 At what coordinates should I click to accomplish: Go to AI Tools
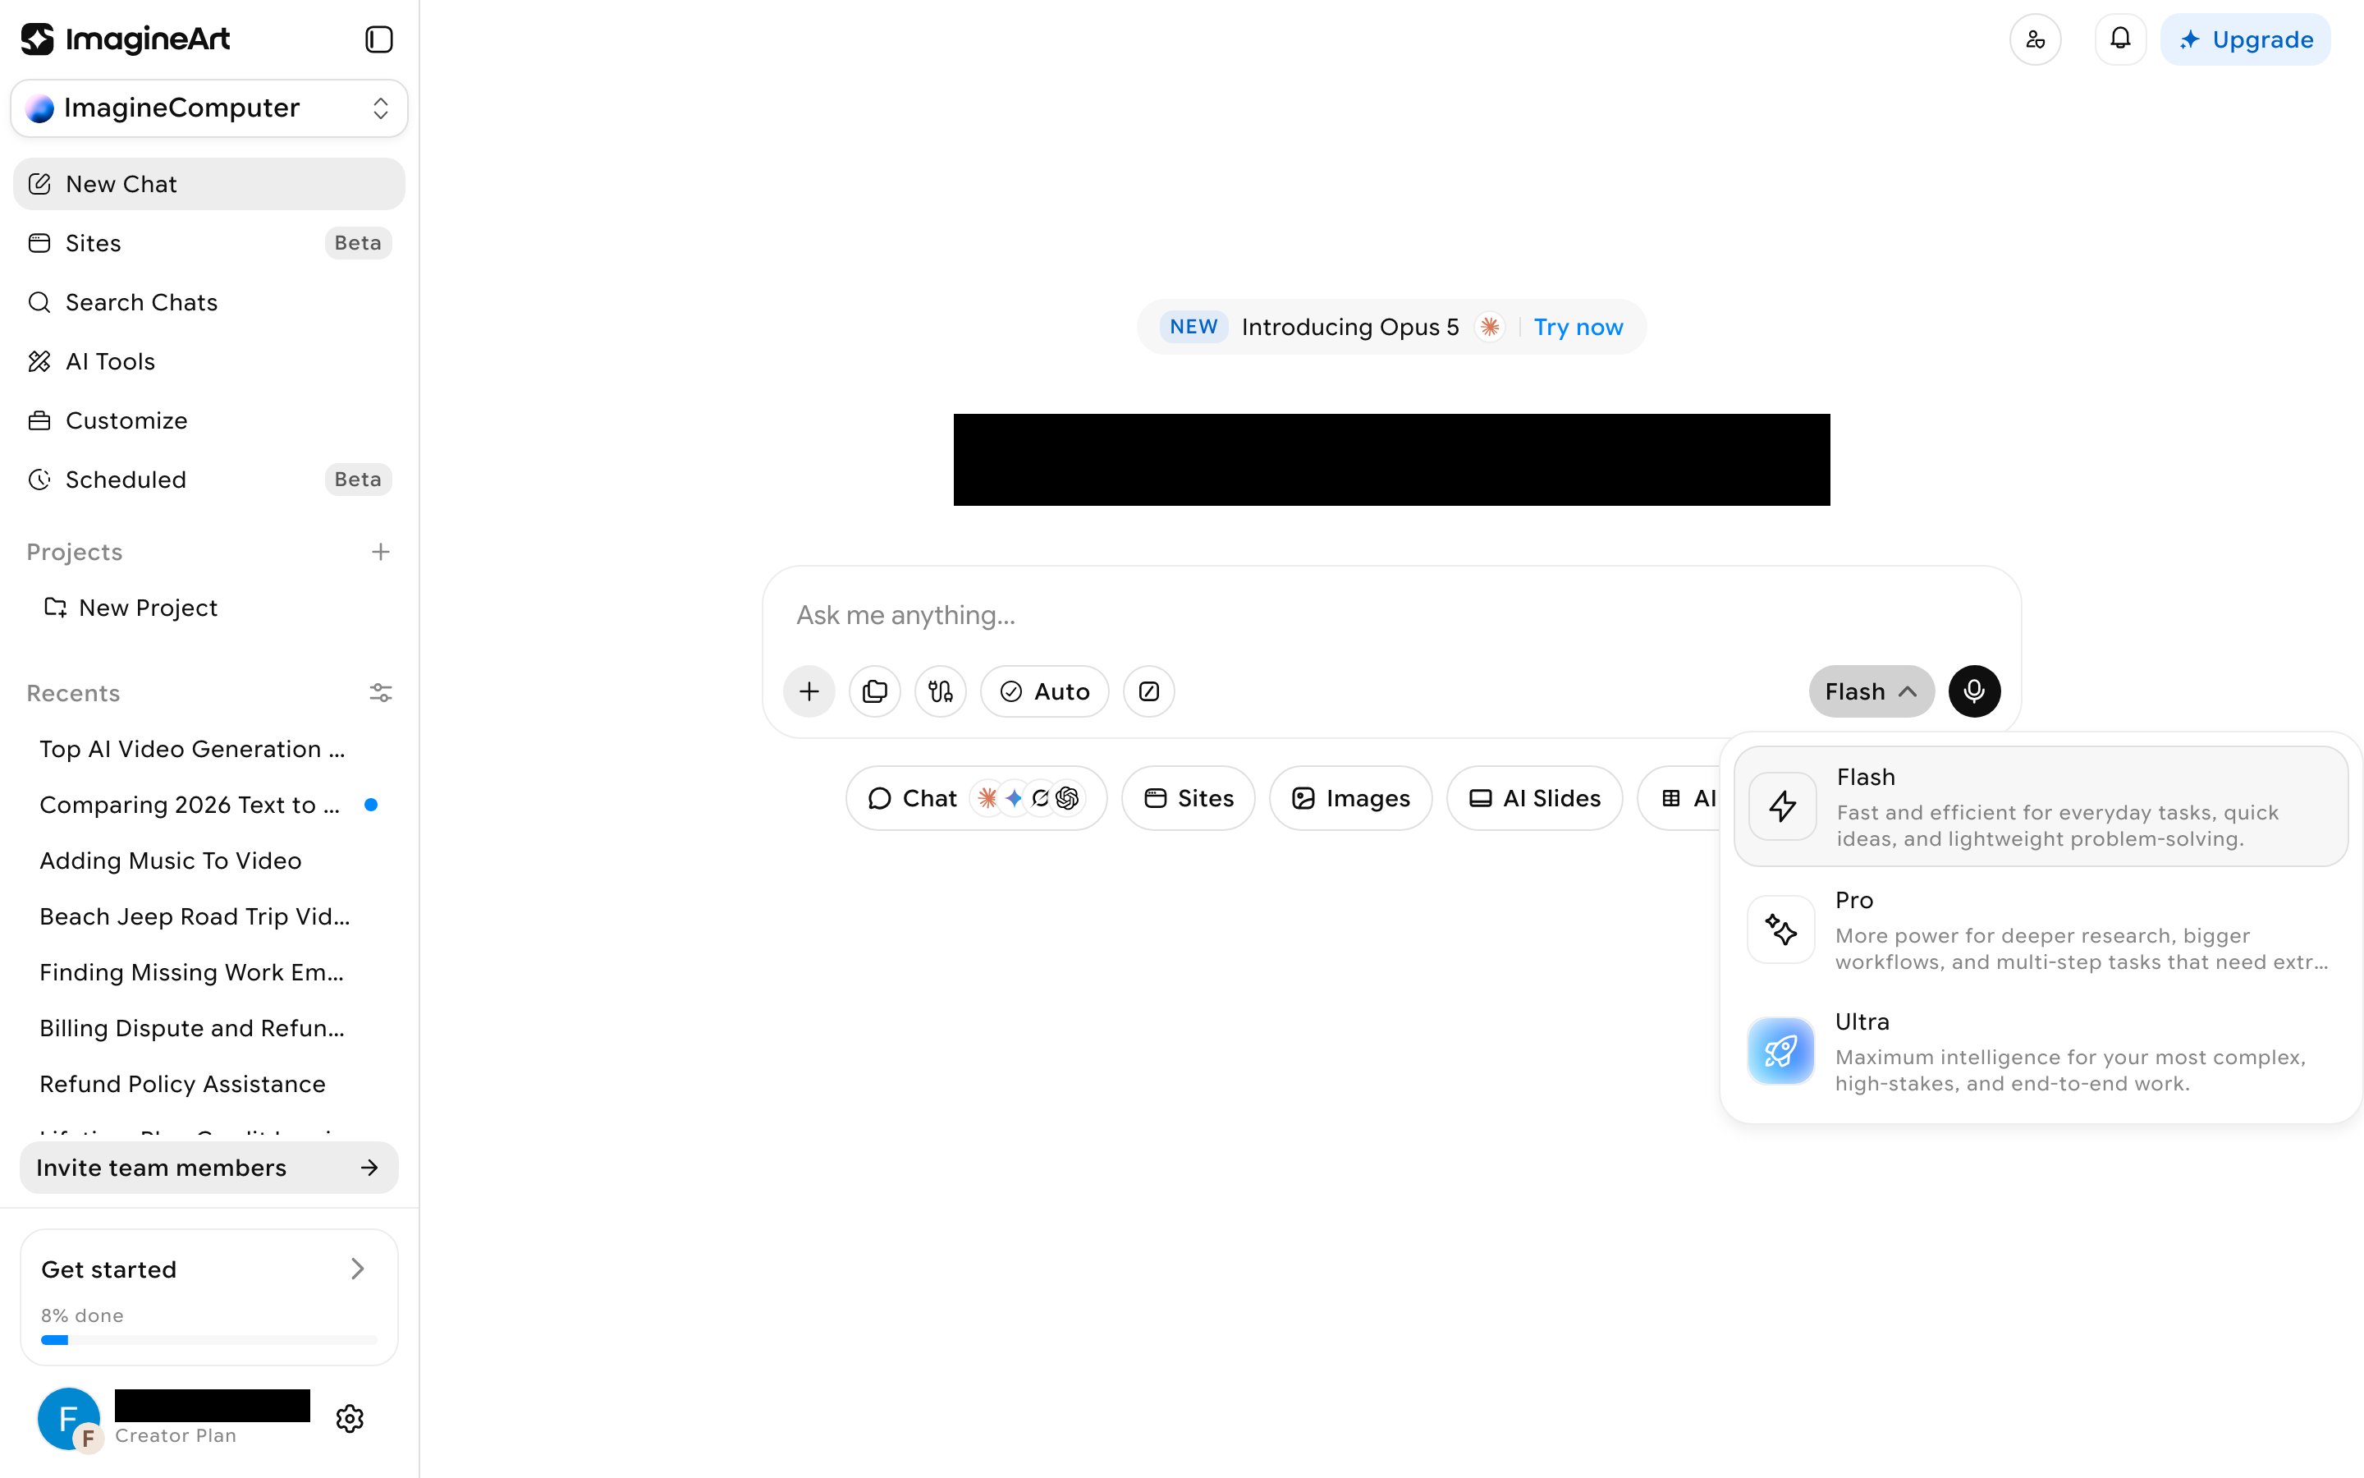[x=209, y=361]
